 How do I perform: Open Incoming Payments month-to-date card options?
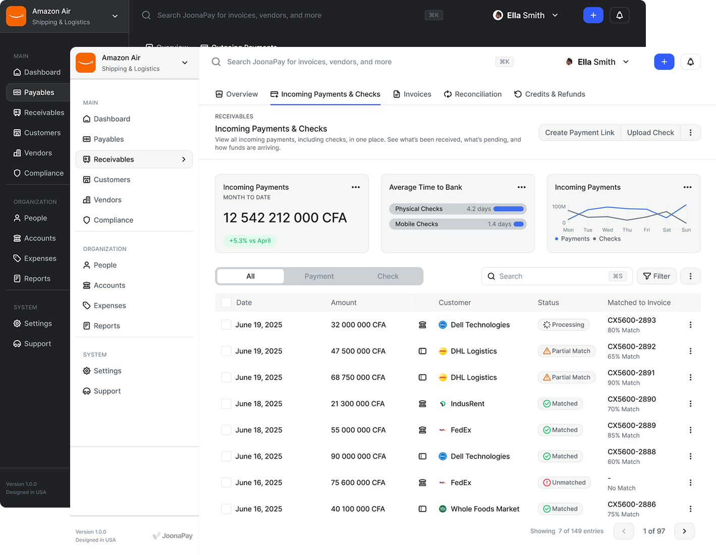pyautogui.click(x=356, y=187)
